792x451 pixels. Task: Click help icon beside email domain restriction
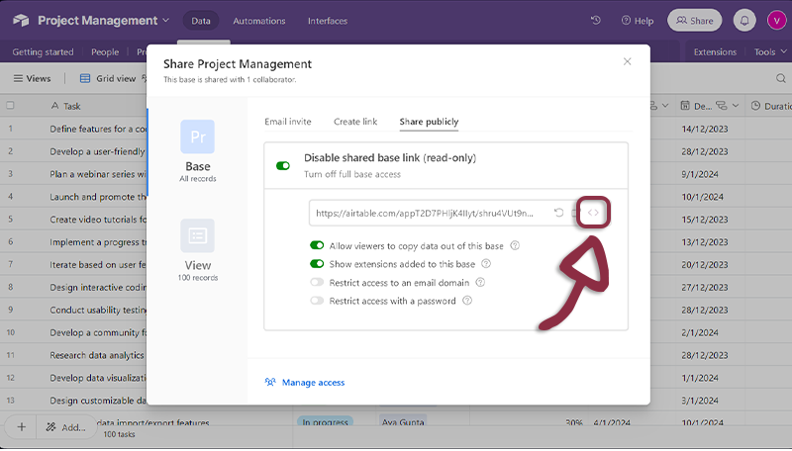point(480,283)
